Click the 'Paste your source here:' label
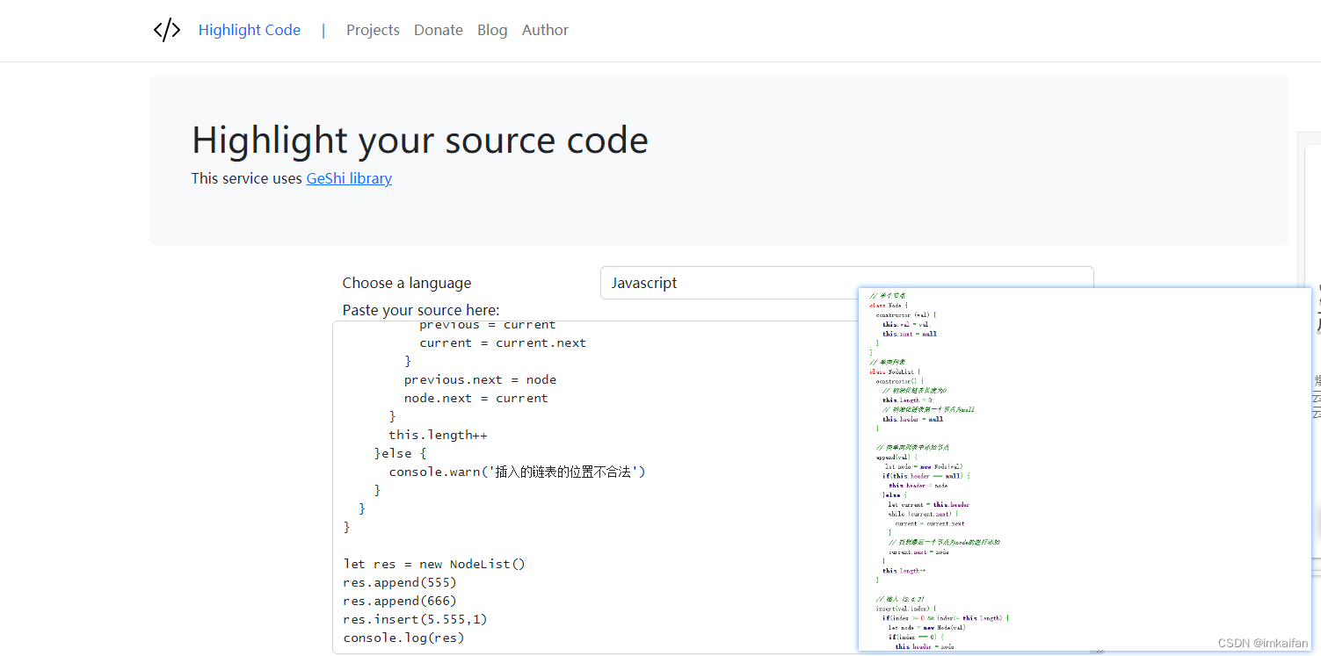The width and height of the screenshot is (1321, 656). pos(421,310)
